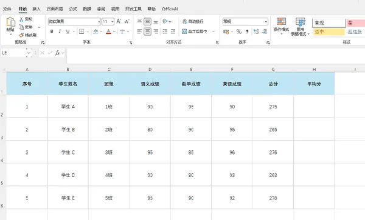Open the text orientation dropdown arrow
This screenshot has width=365, height=220.
click(170, 22)
